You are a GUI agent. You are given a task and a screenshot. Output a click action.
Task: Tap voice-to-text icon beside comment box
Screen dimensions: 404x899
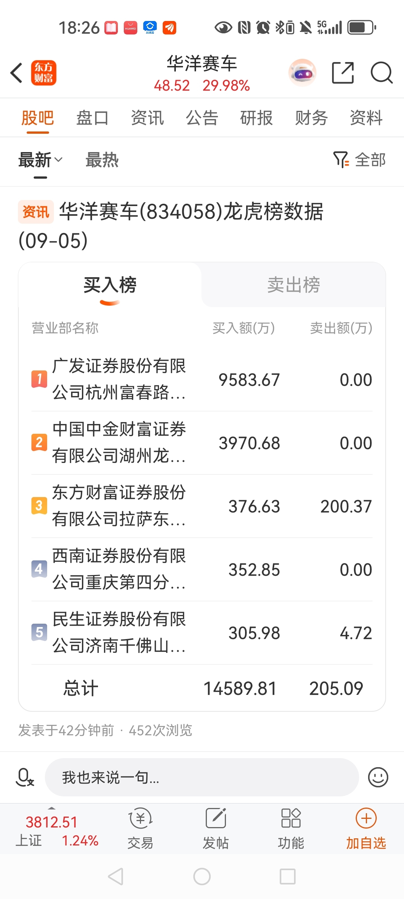click(25, 777)
